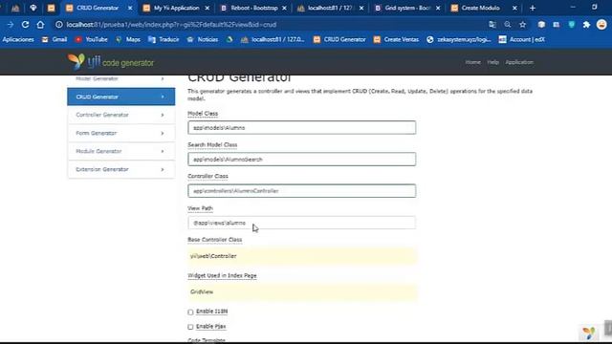
Task: Click the Base Controller Class sticky value
Action: [x=302, y=256]
